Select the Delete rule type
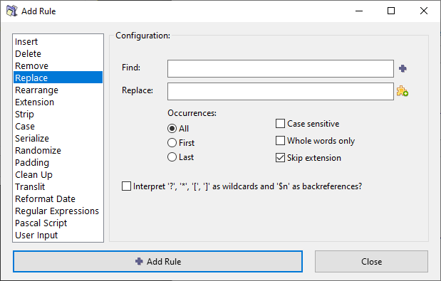The image size is (441, 281). pos(58,53)
